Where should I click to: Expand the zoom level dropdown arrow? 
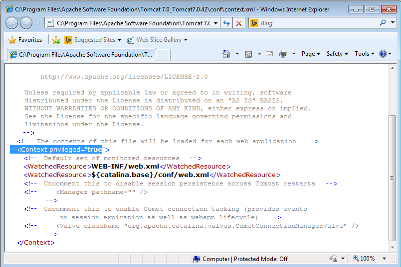pyautogui.click(x=384, y=259)
